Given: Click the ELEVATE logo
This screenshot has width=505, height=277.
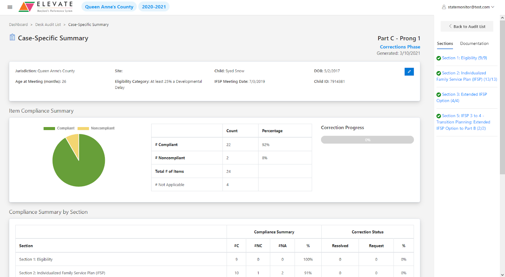Looking at the screenshot, I should pyautogui.click(x=46, y=7).
